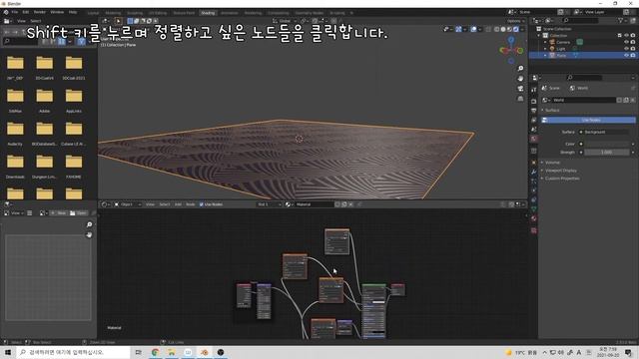Toggle camera view icon in 3D viewport
The width and height of the screenshot is (639, 359).
pyautogui.click(x=520, y=89)
